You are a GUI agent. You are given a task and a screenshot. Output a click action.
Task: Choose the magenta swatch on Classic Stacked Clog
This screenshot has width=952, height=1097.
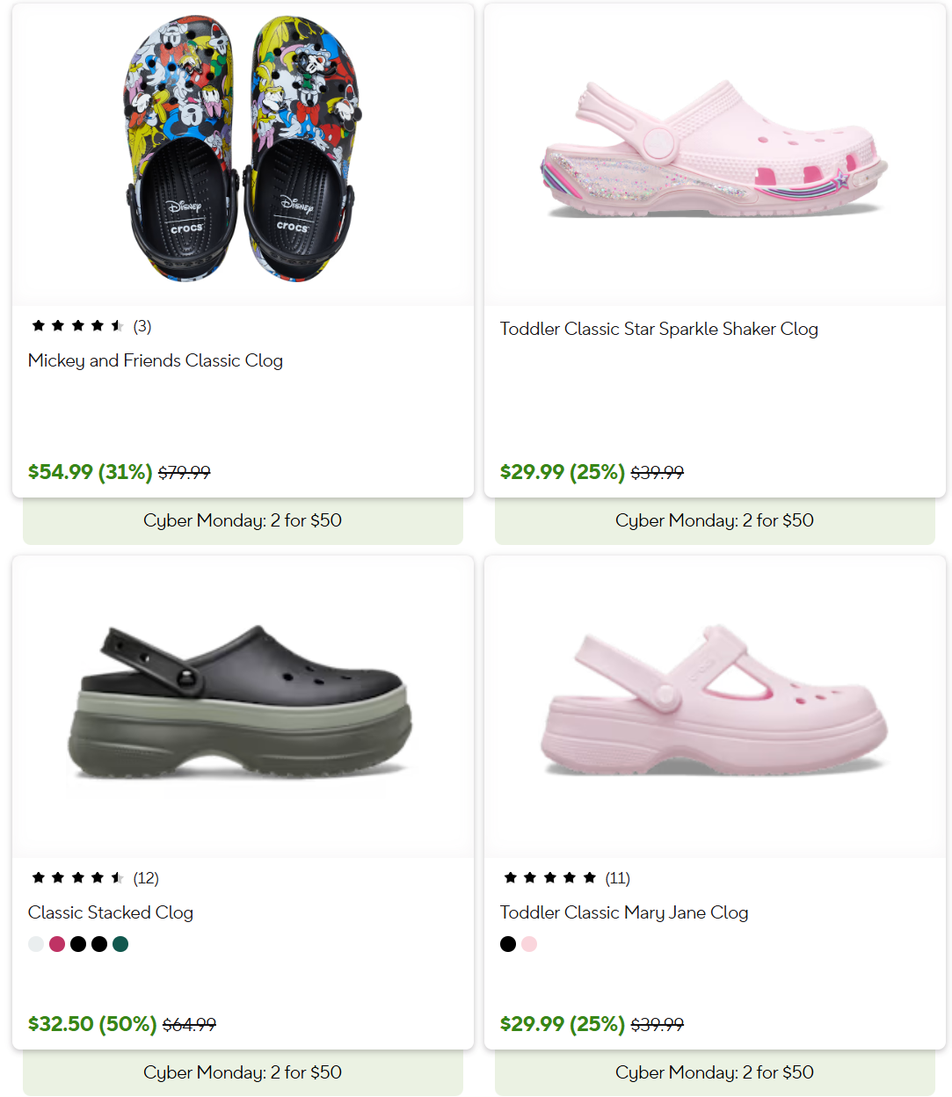coord(57,944)
